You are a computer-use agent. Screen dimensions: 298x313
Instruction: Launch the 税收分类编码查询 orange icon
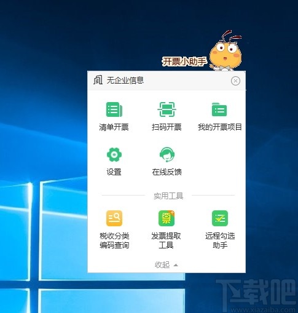click(114, 218)
